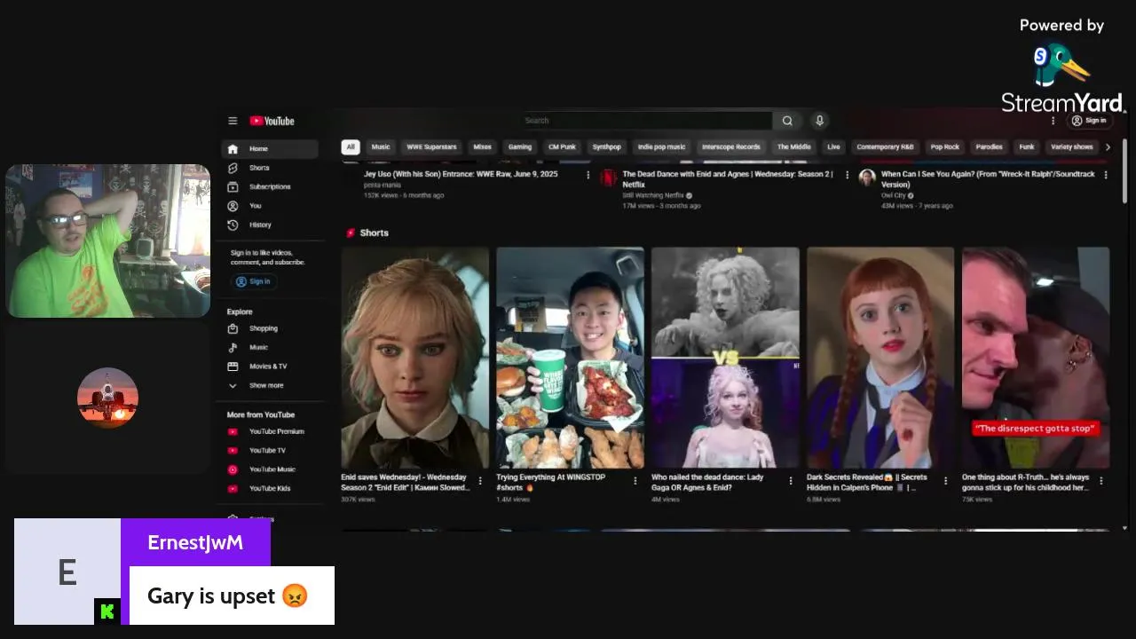1136x639 pixels.
Task: Open History sidebar icon
Action: click(233, 225)
